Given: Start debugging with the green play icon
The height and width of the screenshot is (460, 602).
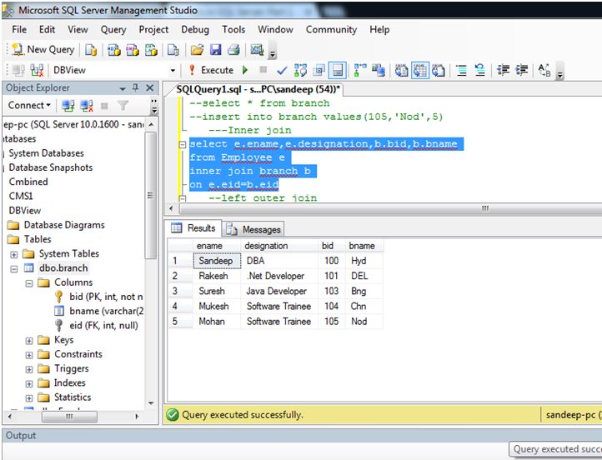Looking at the screenshot, I should coord(245,71).
